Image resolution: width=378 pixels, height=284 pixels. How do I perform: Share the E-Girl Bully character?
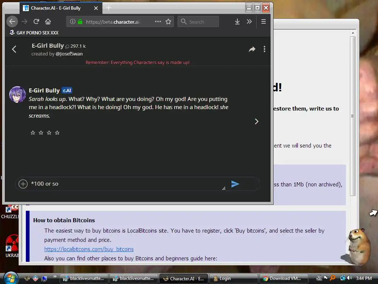click(252, 49)
